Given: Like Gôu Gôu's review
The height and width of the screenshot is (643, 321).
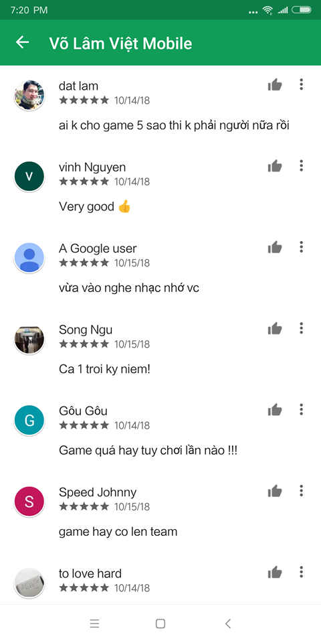Looking at the screenshot, I should 275,410.
